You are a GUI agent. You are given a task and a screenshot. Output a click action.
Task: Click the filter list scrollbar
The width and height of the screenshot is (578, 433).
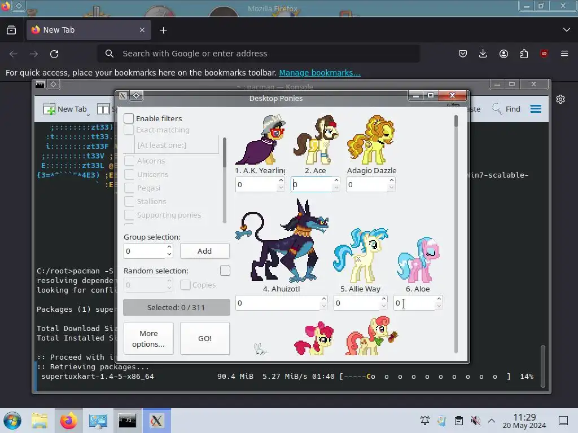tap(225, 180)
